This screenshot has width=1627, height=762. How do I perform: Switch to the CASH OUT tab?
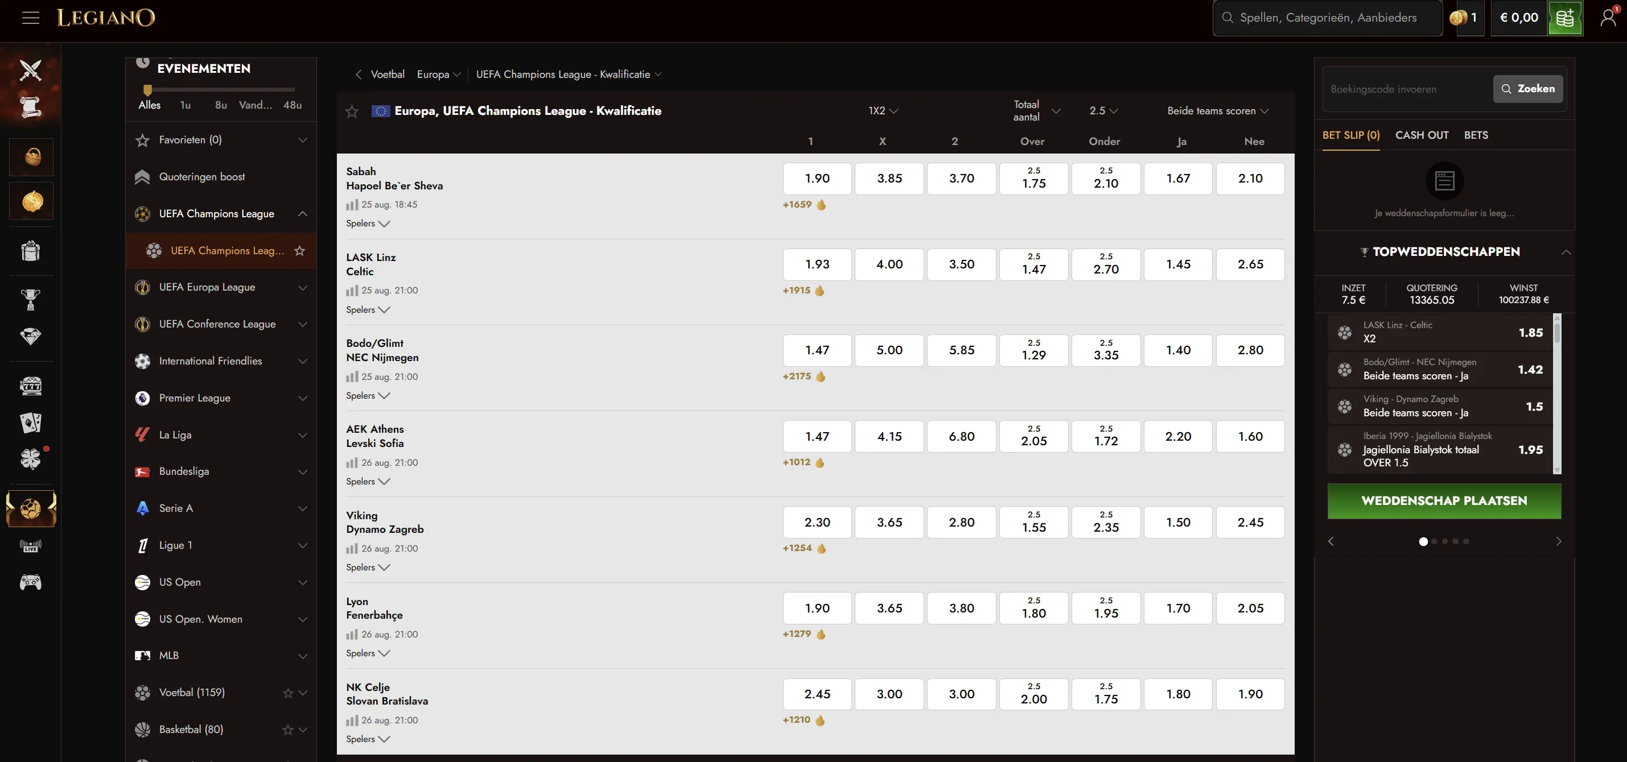[x=1421, y=135]
